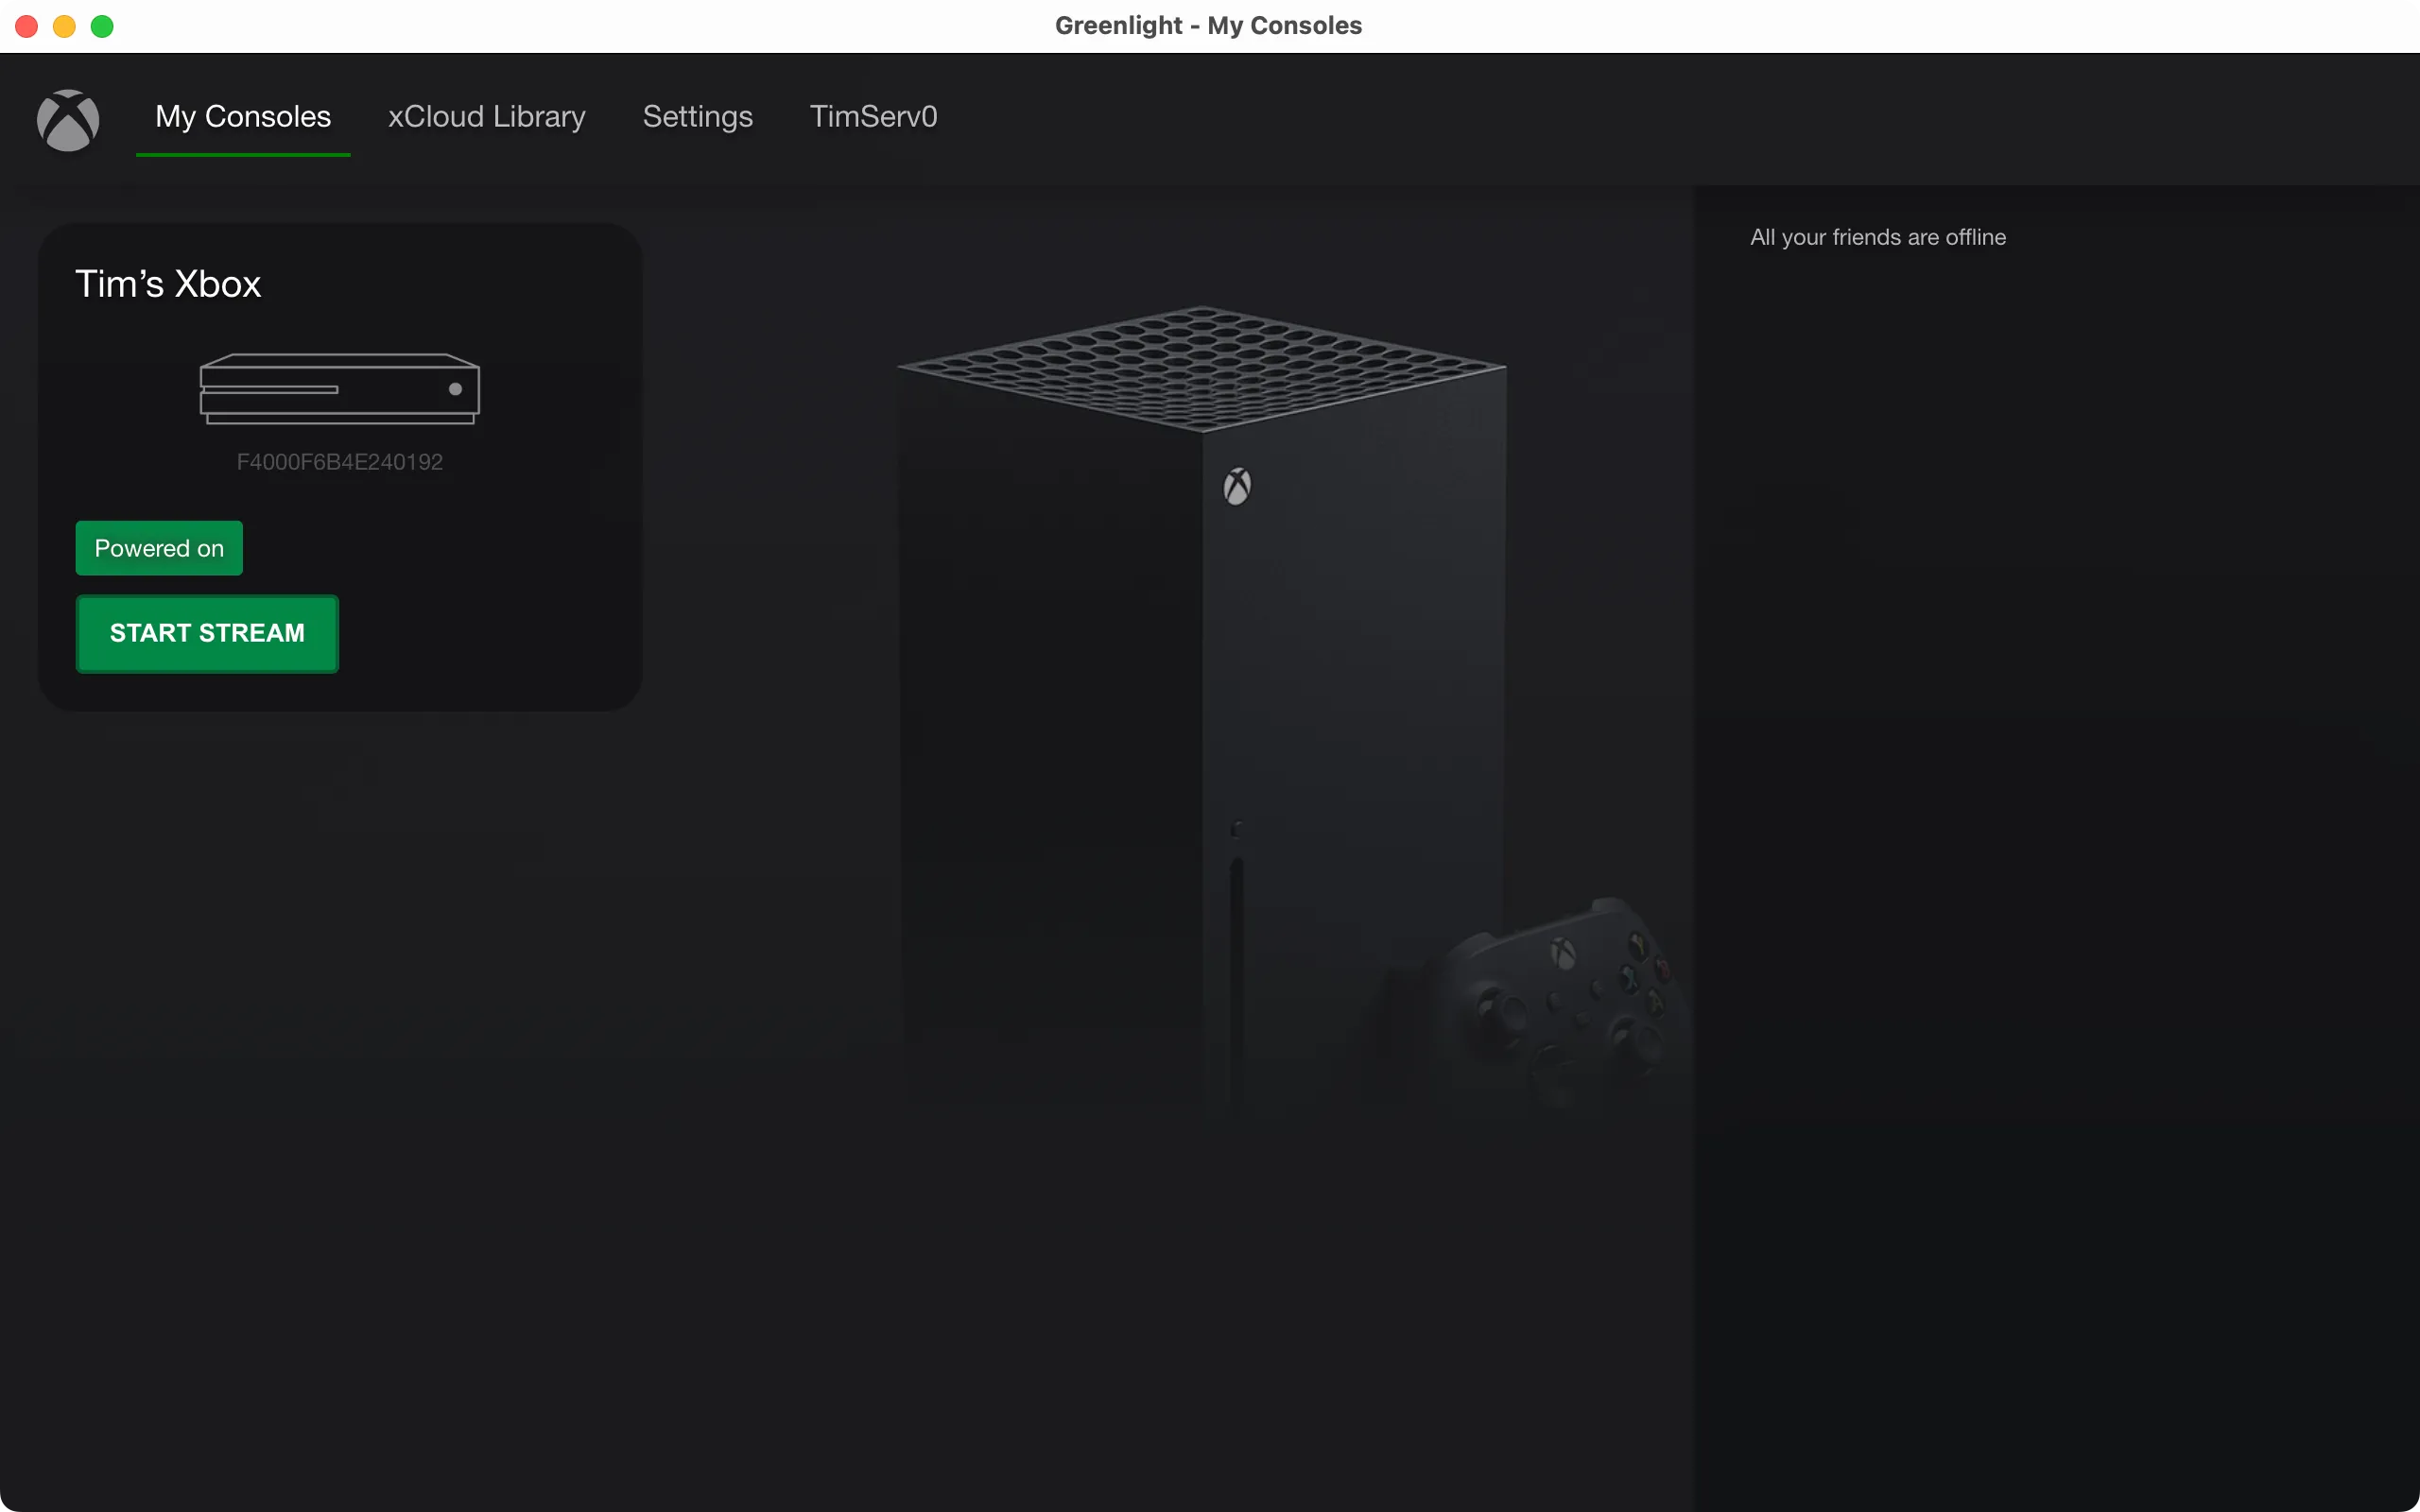Viewport: 2420px width, 1512px height.
Task: Click the Tim's Xbox console title
Action: pyautogui.click(x=168, y=284)
